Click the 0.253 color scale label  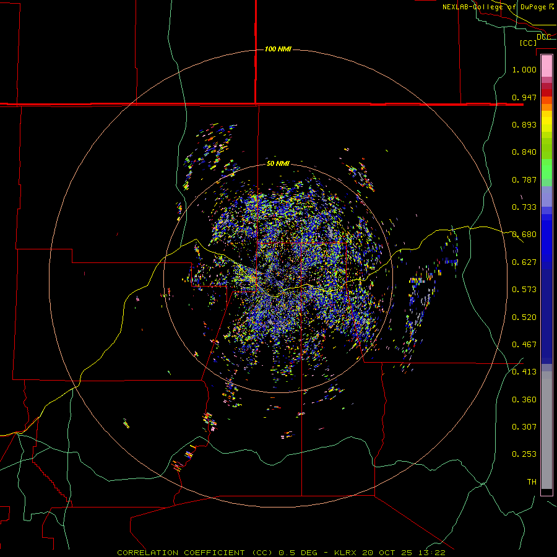pyautogui.click(x=524, y=454)
